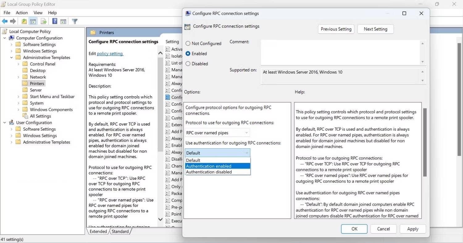Click the setting icon of the 'Execu' row

tap(168, 221)
